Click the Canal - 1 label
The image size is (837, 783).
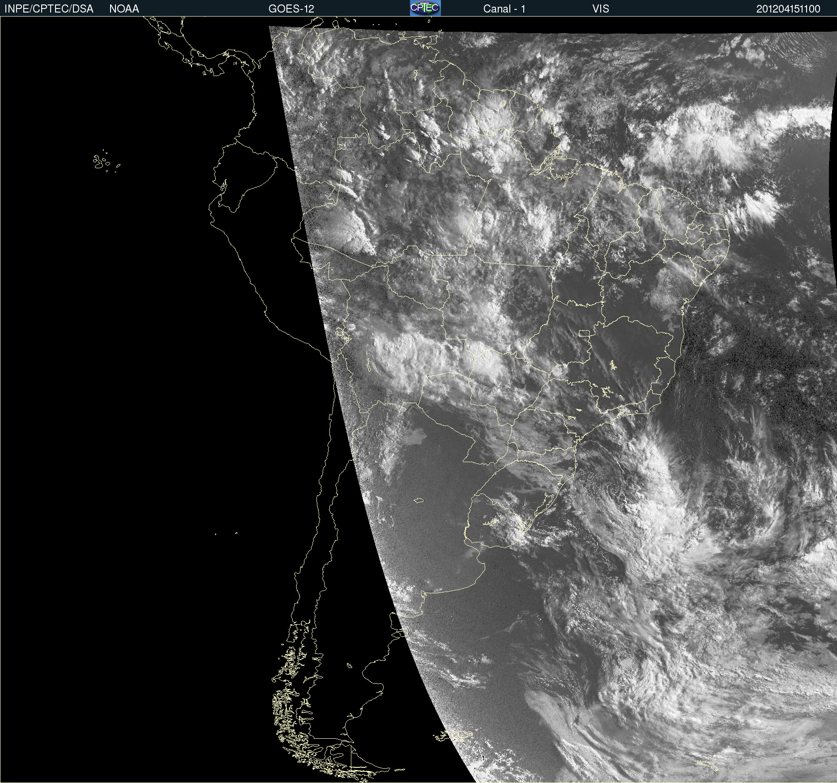(504, 9)
